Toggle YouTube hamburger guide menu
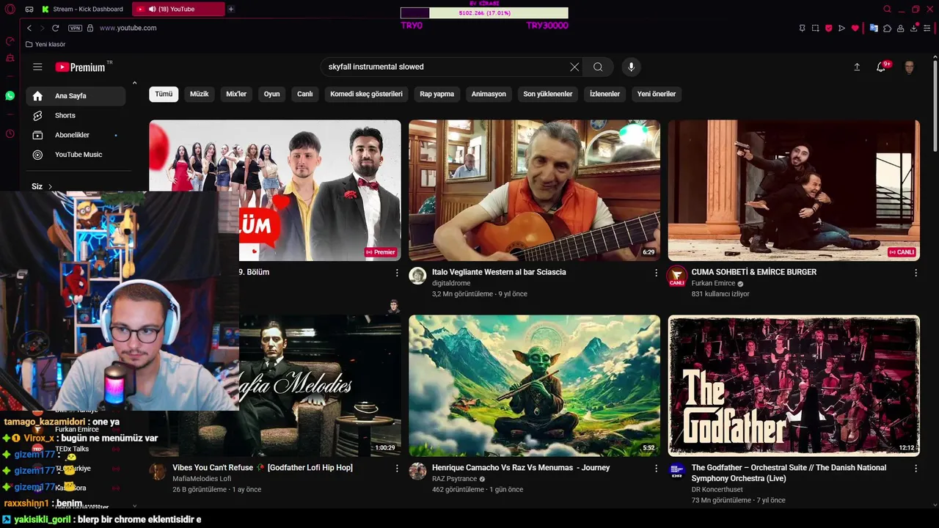 [x=37, y=67]
